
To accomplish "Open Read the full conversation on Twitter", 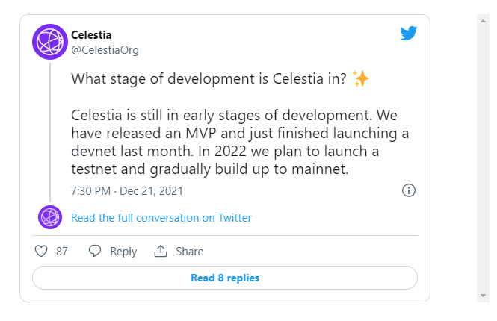I will click(x=161, y=218).
